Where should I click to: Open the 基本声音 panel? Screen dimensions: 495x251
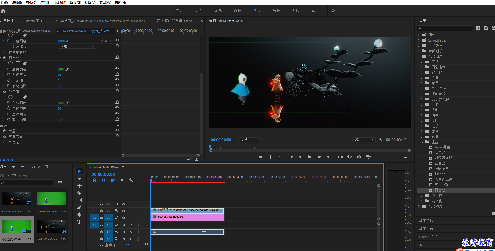coord(426,228)
